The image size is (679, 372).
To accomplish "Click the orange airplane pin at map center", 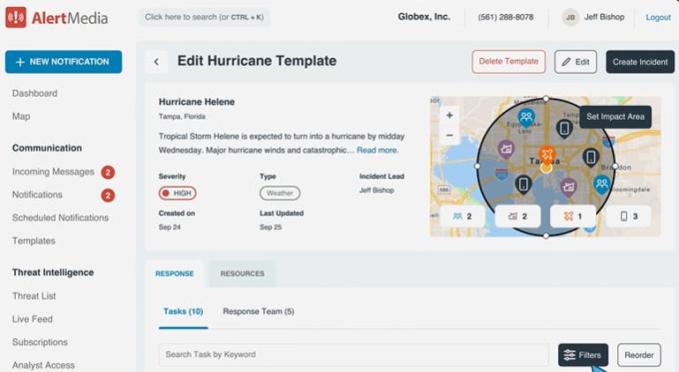I will pyautogui.click(x=547, y=156).
